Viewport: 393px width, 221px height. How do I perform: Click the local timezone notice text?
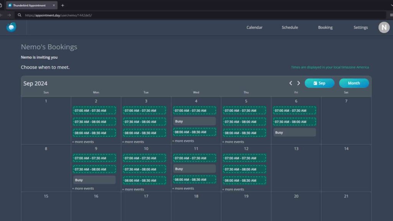pos(330,67)
